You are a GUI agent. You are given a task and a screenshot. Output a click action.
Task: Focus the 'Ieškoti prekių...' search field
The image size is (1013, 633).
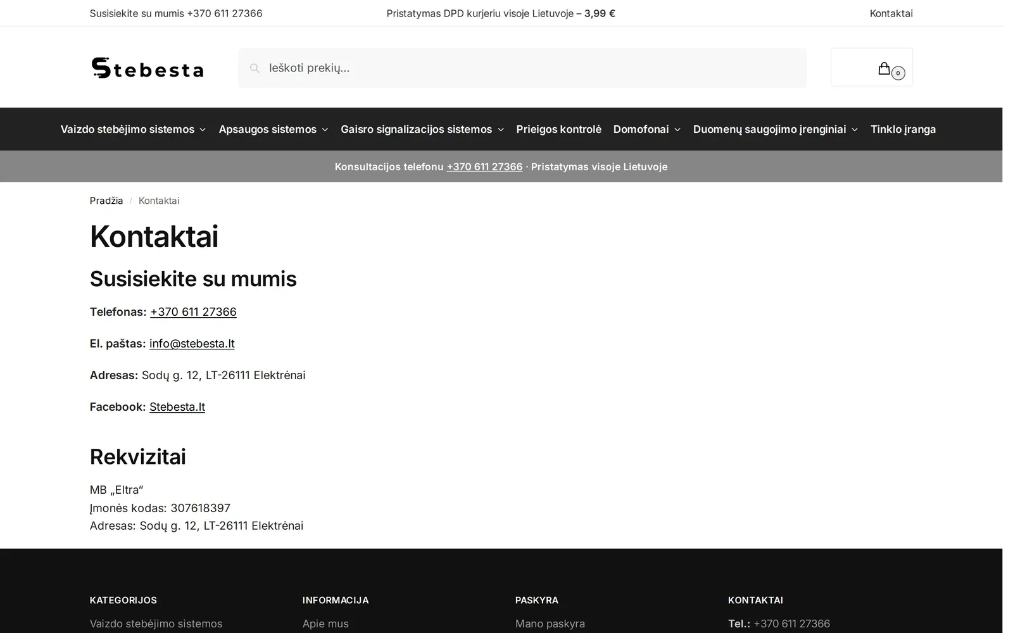tap(522, 68)
